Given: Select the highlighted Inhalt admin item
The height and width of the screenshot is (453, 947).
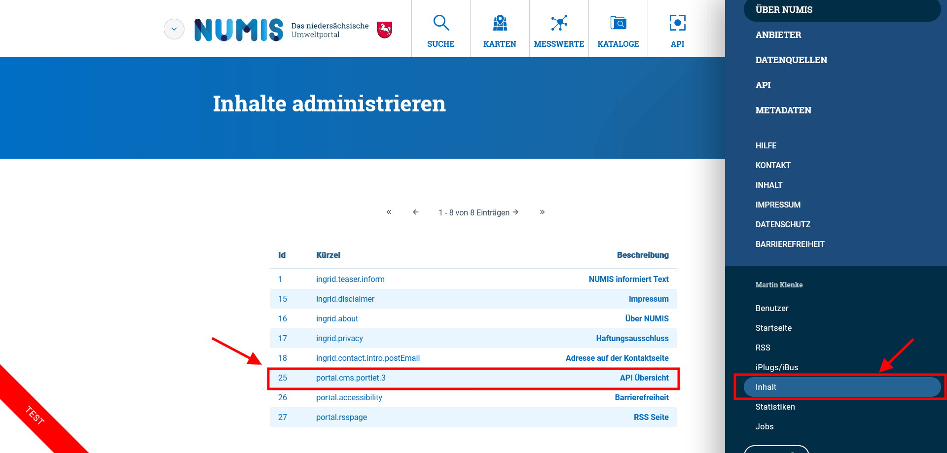Looking at the screenshot, I should click(766, 387).
